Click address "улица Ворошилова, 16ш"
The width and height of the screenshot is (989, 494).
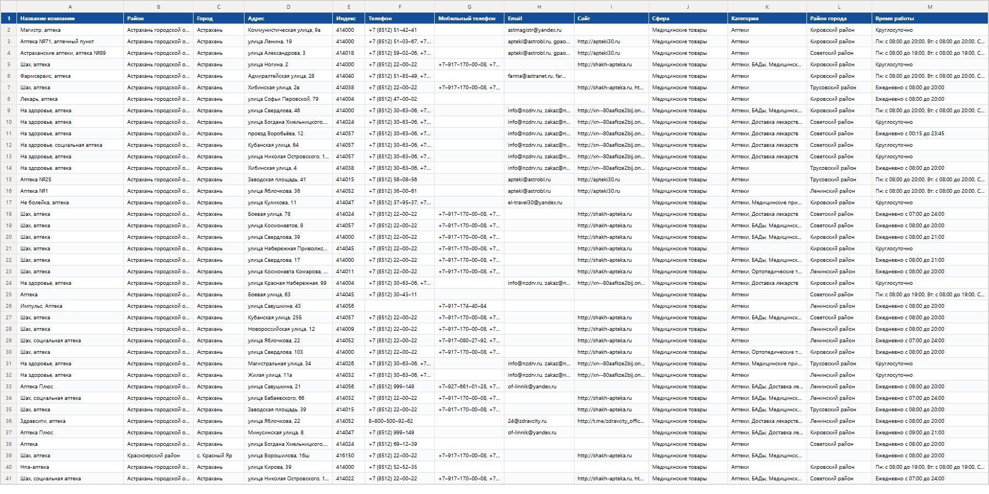pos(288,456)
